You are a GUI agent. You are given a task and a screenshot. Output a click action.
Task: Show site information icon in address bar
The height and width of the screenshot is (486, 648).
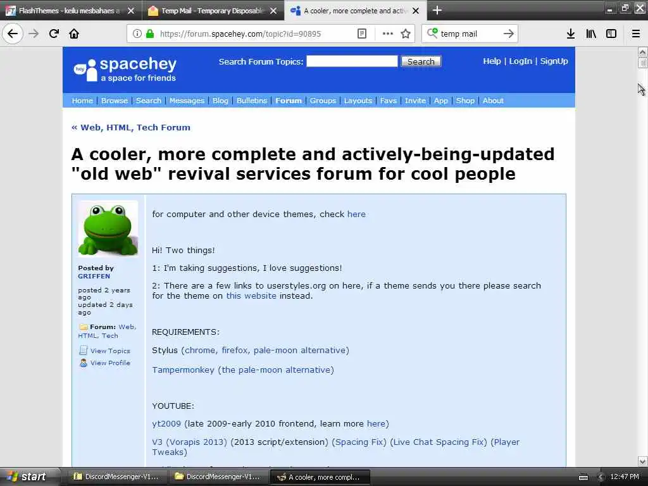[x=137, y=34]
